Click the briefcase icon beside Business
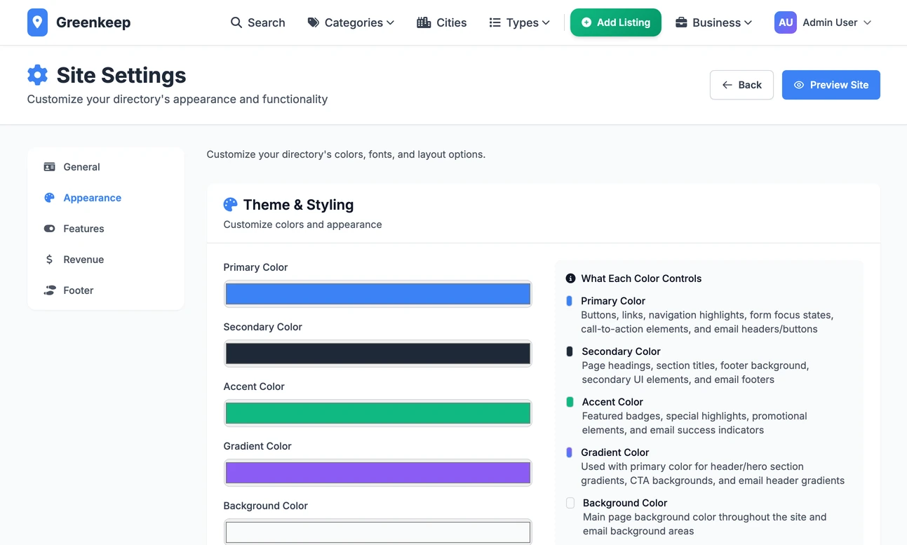 point(681,22)
